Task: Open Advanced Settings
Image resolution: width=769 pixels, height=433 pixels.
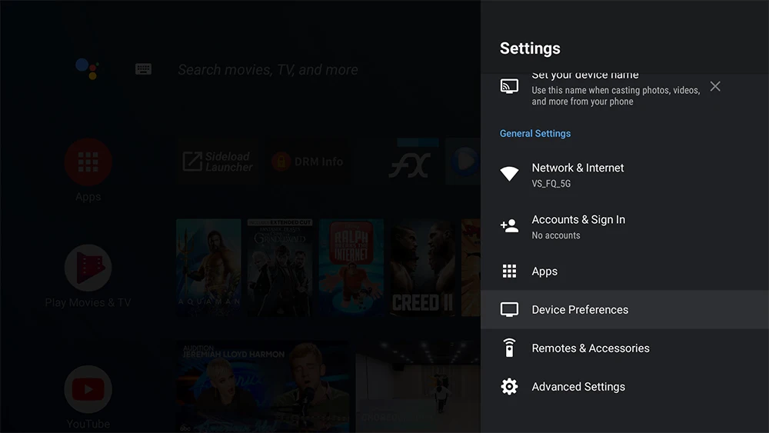Action: [624, 386]
